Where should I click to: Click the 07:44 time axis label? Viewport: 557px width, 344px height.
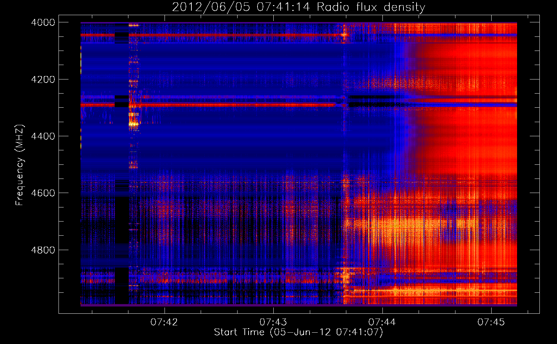(x=382, y=322)
